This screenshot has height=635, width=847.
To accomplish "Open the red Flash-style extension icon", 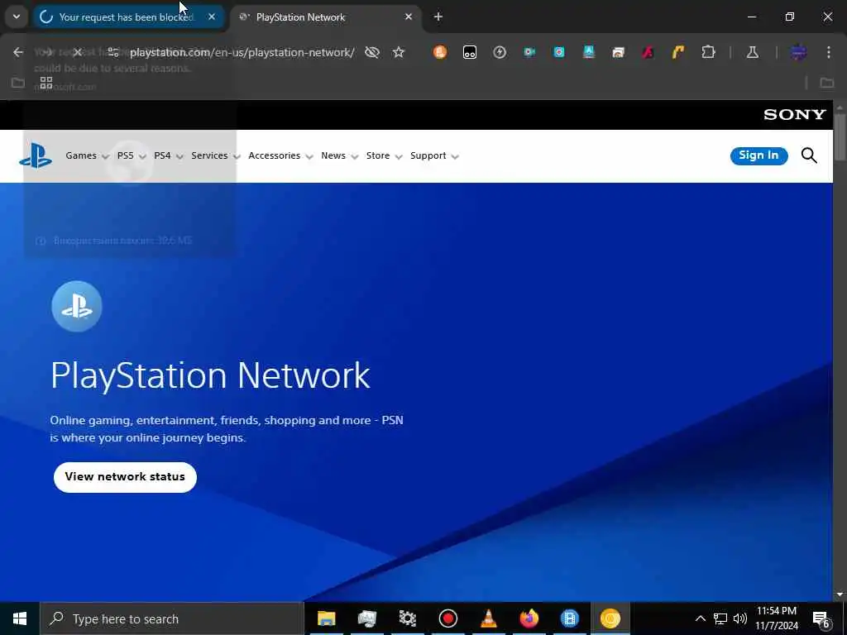I will (x=648, y=52).
